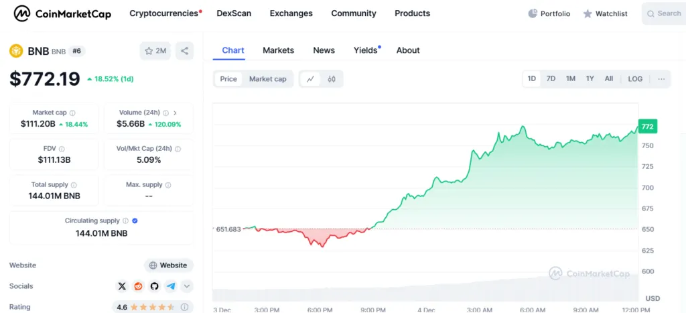Viewport: 686px width, 313px height.
Task: Click the $111.13B FDV value
Action: (x=54, y=160)
